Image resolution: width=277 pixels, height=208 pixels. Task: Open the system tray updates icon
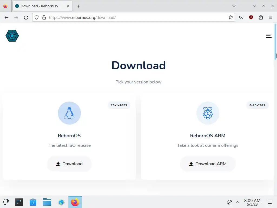click(x=229, y=202)
